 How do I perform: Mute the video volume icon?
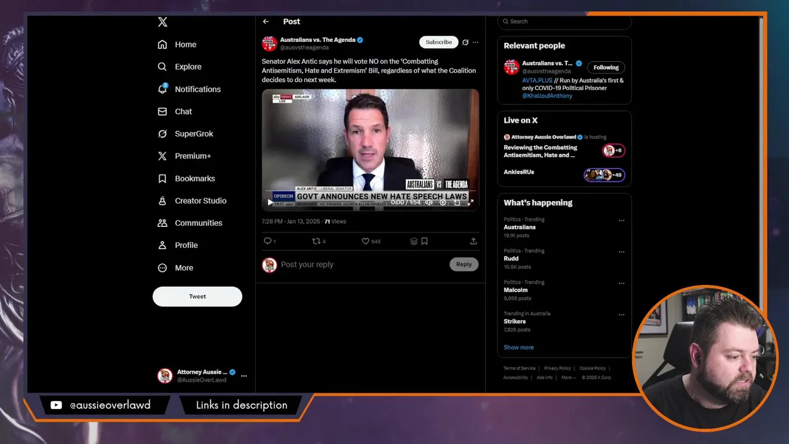(x=428, y=202)
